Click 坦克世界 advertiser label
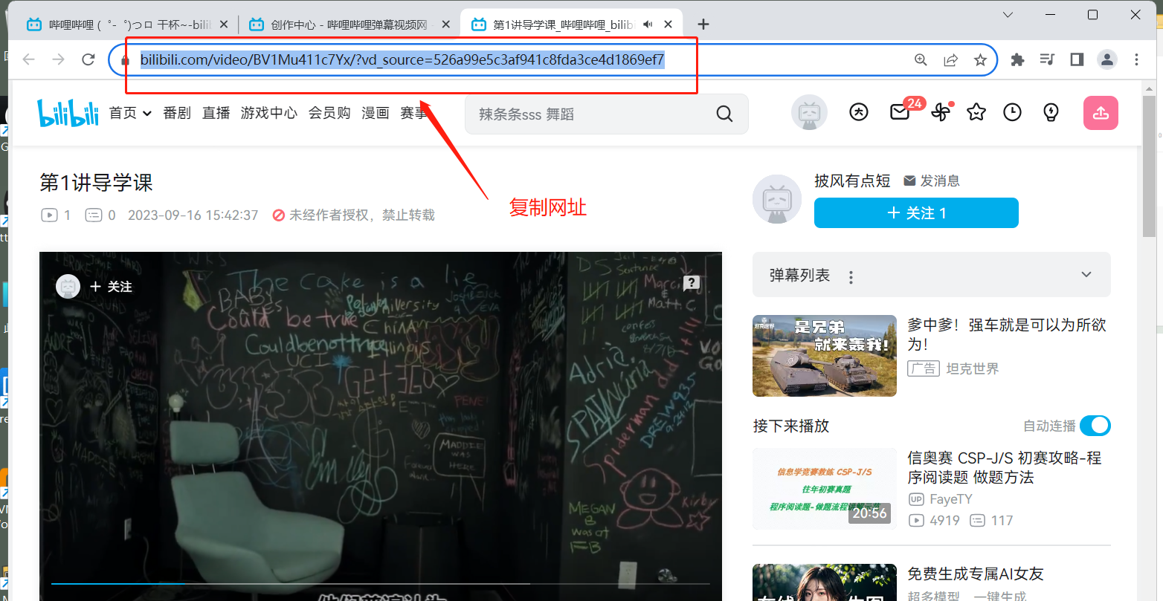The height and width of the screenshot is (601, 1163). pyautogui.click(x=972, y=368)
